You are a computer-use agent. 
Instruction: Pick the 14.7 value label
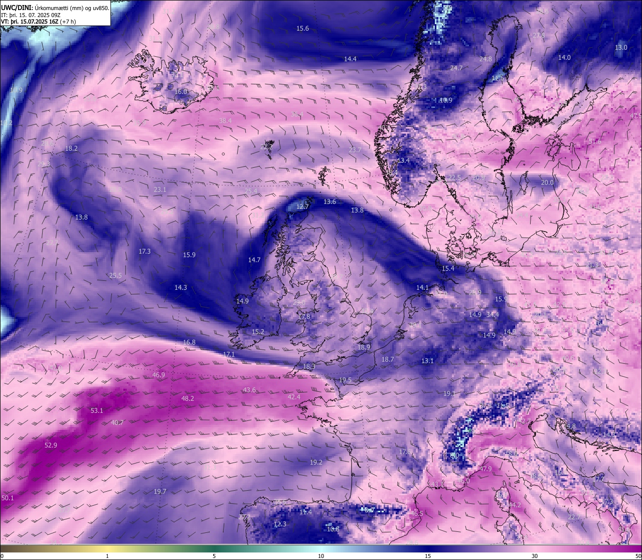(x=254, y=260)
